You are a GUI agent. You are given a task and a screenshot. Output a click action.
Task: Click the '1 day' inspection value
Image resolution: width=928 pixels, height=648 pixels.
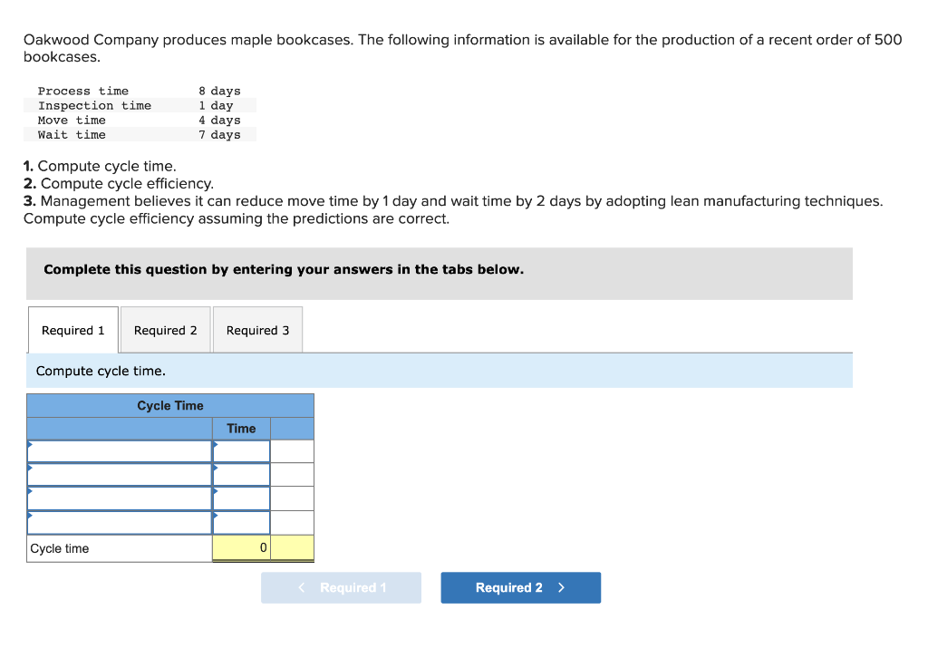click(x=216, y=105)
